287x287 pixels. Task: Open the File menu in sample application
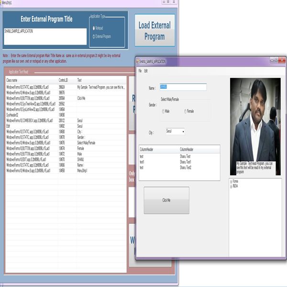pos(140,71)
